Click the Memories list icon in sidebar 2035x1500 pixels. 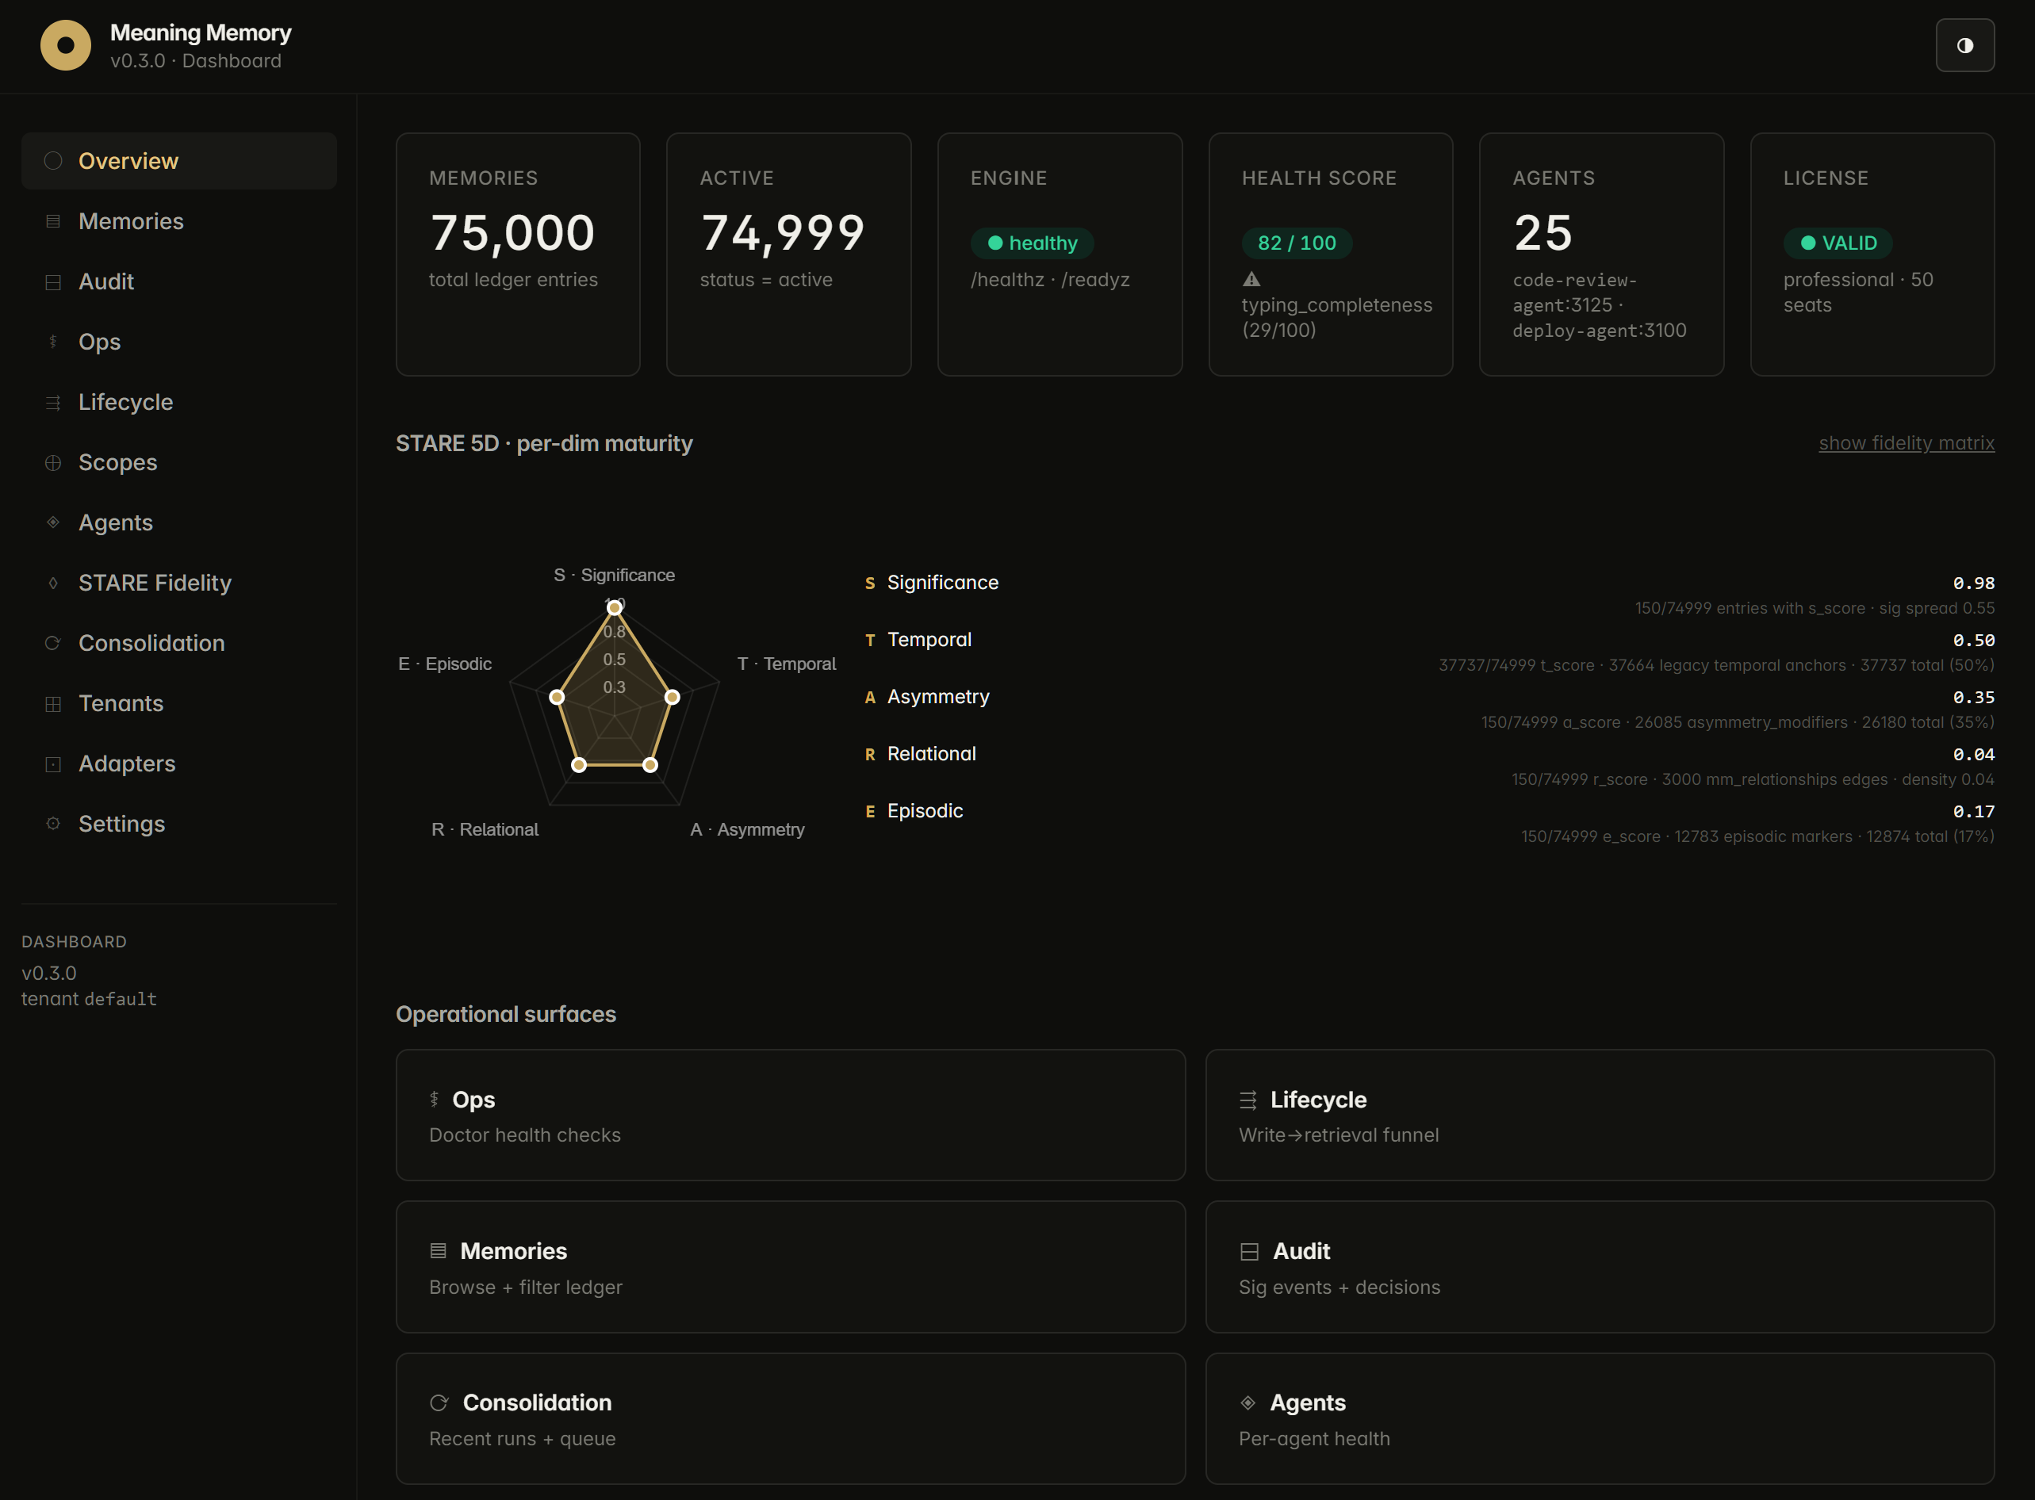52,221
